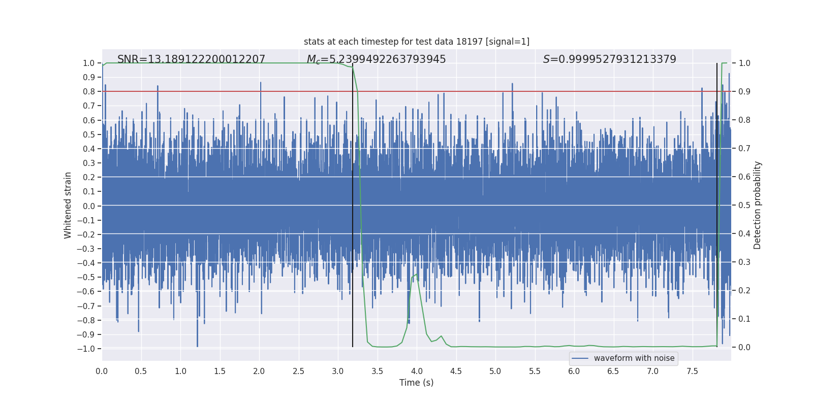
Task: Click the 1.0 tick on the Time axis
Action: point(180,371)
